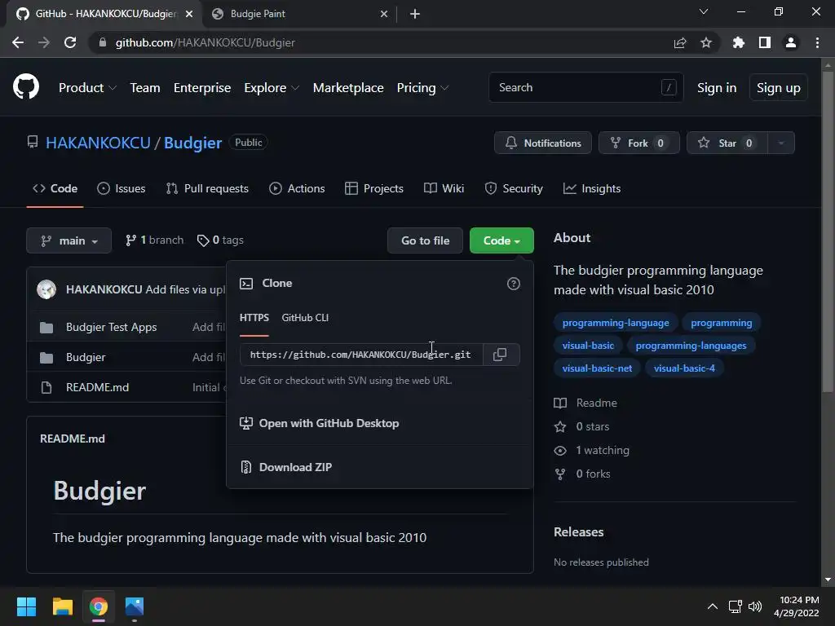Expand the Explore menu
835x626 pixels.
coord(272,88)
